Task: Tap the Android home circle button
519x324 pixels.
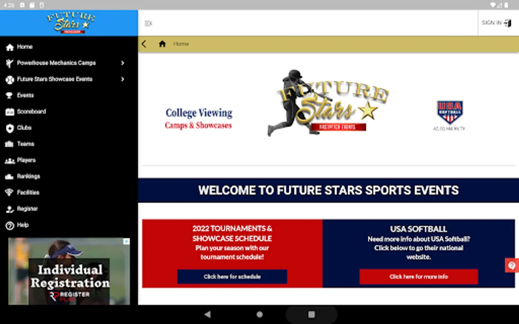Action: click(259, 314)
